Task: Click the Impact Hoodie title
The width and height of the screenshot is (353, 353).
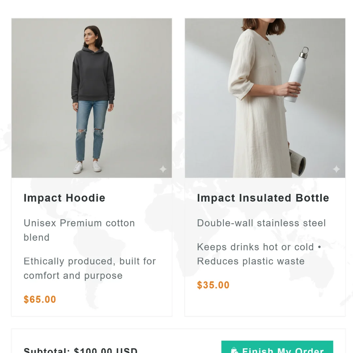Action: (64, 198)
